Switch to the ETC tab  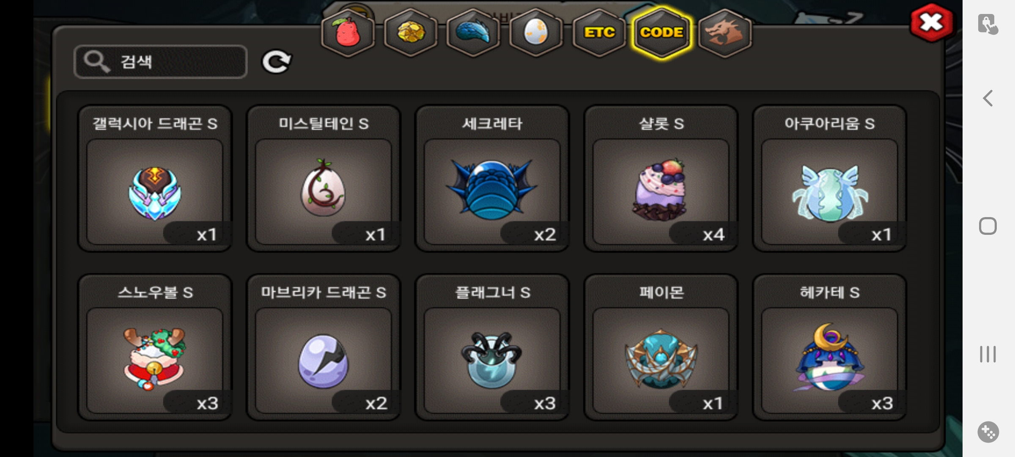(599, 33)
